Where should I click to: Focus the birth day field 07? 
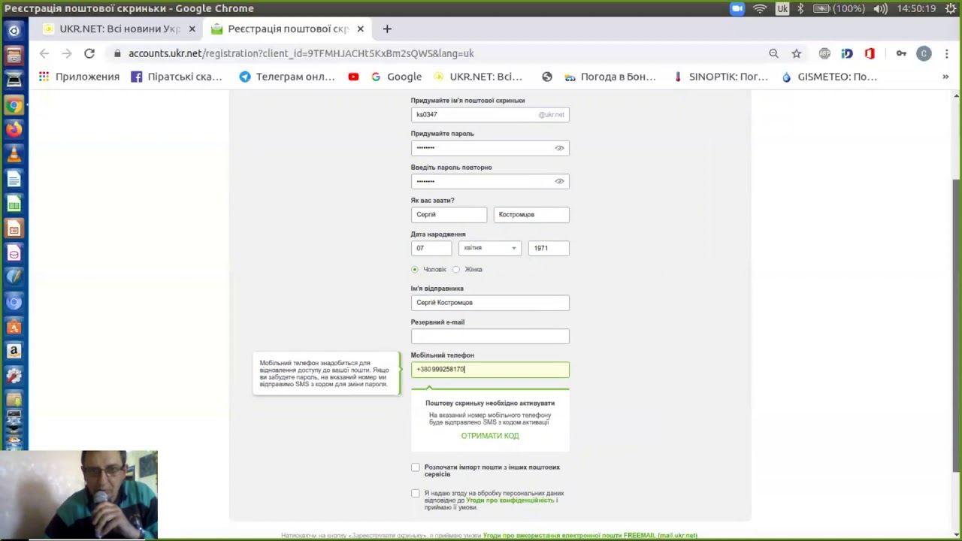click(431, 248)
